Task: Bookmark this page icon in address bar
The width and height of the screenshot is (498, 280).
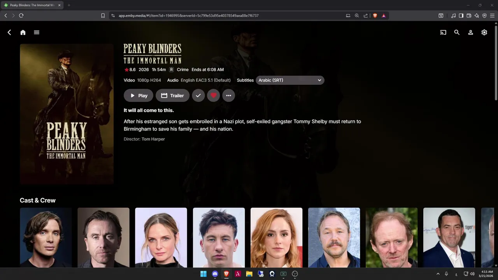Action: point(103,16)
